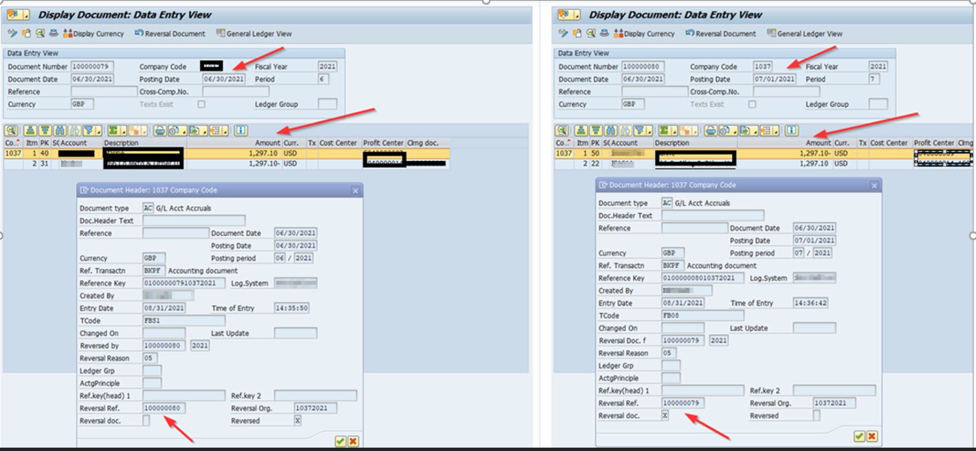Open General Ledger View in right window

[x=804, y=34]
